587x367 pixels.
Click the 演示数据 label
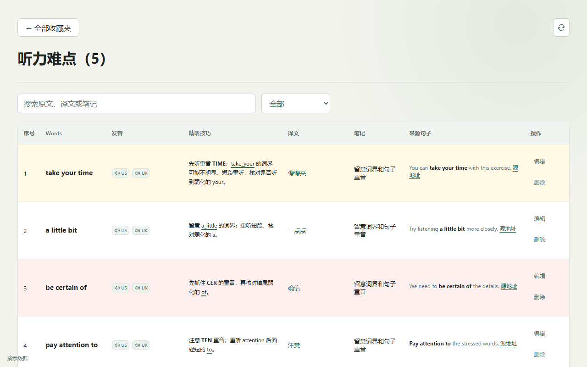(17, 358)
